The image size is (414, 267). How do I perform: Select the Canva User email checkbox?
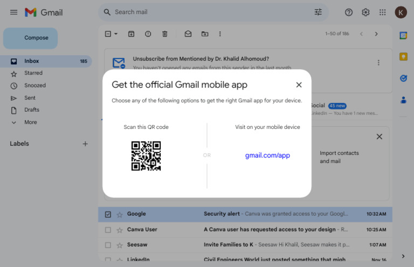click(108, 230)
